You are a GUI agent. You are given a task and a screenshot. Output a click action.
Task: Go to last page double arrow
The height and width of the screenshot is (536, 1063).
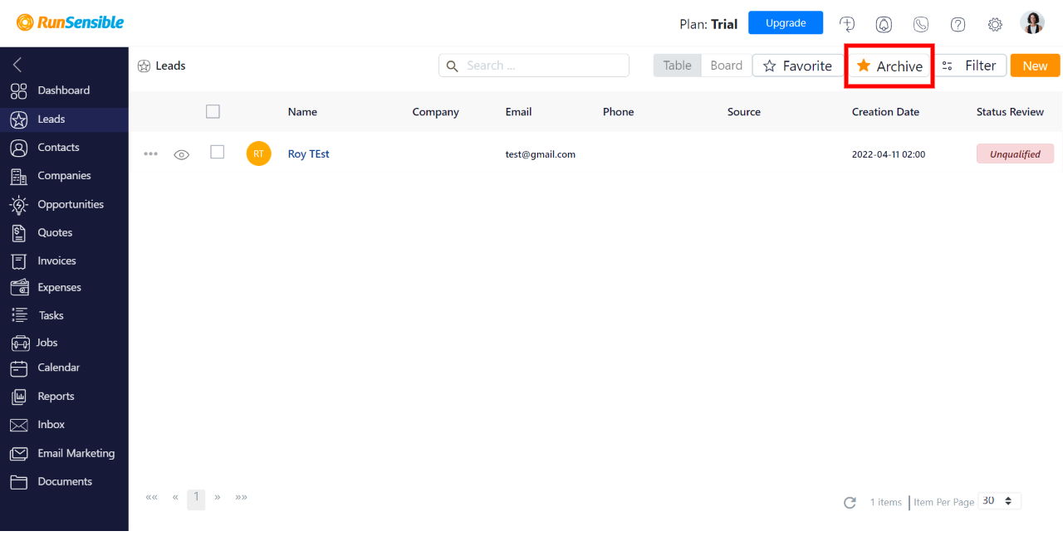pos(242,497)
